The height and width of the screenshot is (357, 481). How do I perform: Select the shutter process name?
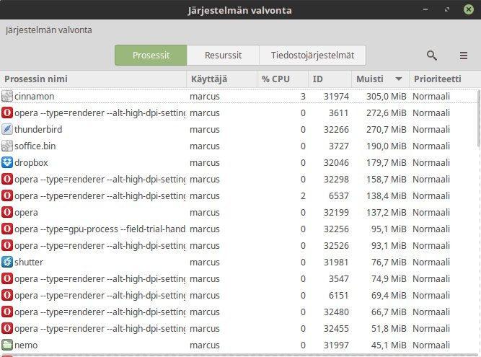[29, 263]
